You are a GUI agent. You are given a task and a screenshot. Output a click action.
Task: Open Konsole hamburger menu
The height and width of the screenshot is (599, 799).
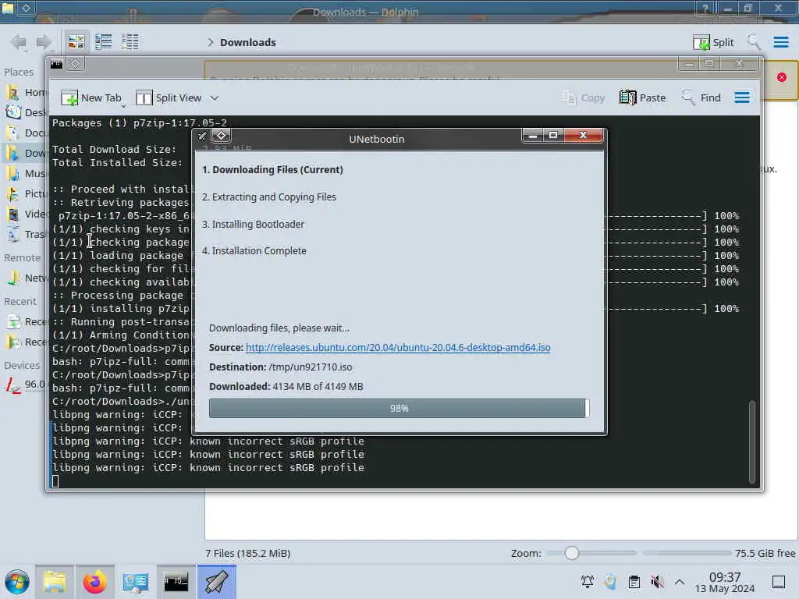742,97
